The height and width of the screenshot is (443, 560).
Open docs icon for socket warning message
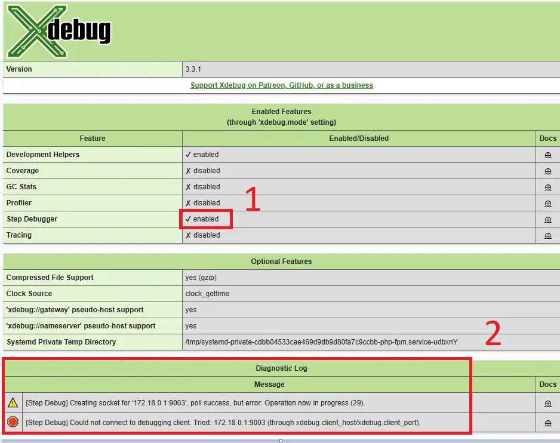pos(547,404)
